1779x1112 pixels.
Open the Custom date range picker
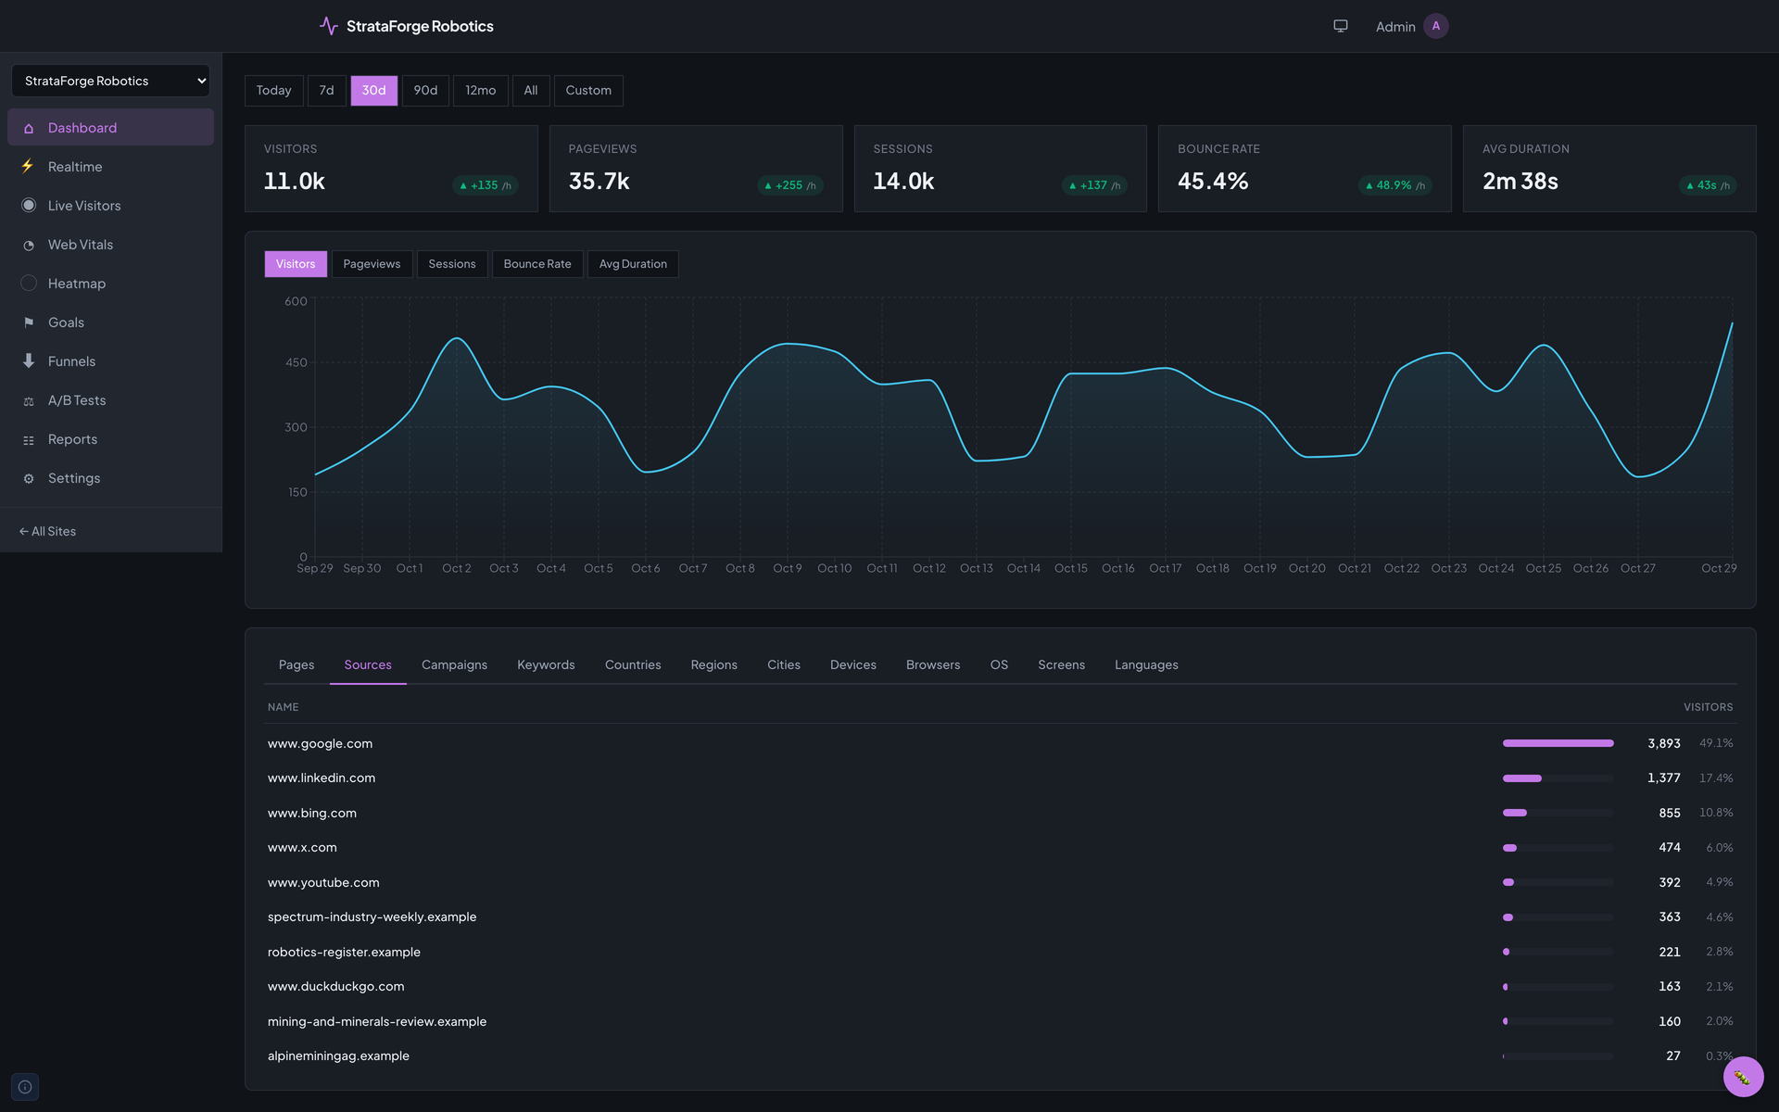588,91
